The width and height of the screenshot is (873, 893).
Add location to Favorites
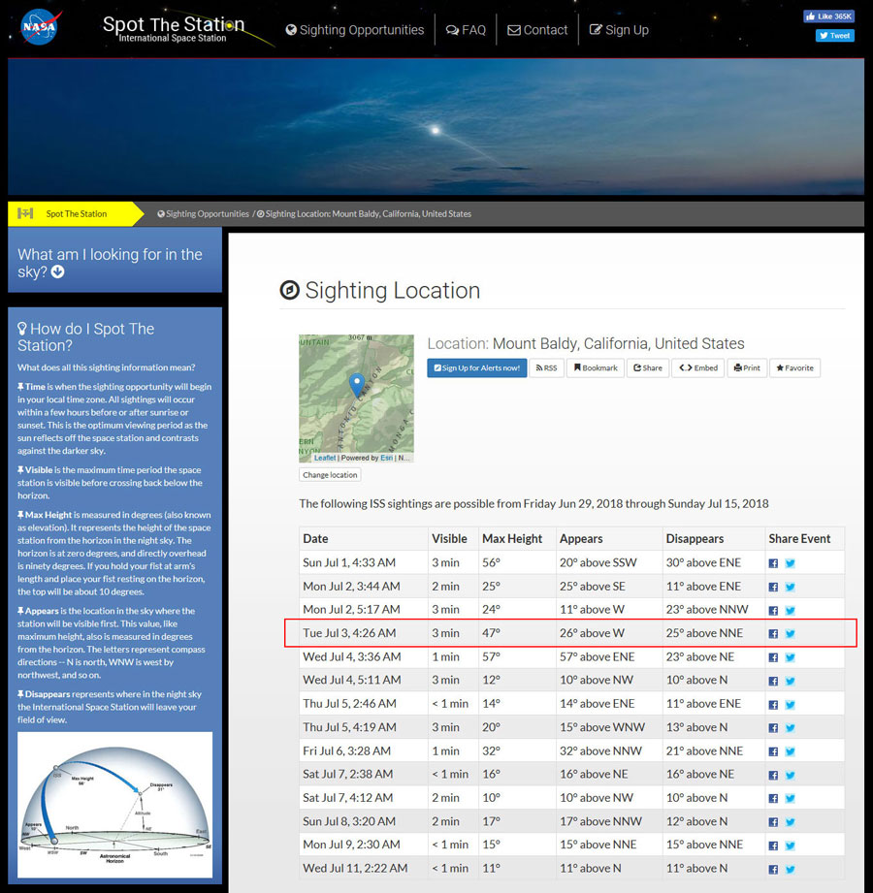pyautogui.click(x=794, y=368)
